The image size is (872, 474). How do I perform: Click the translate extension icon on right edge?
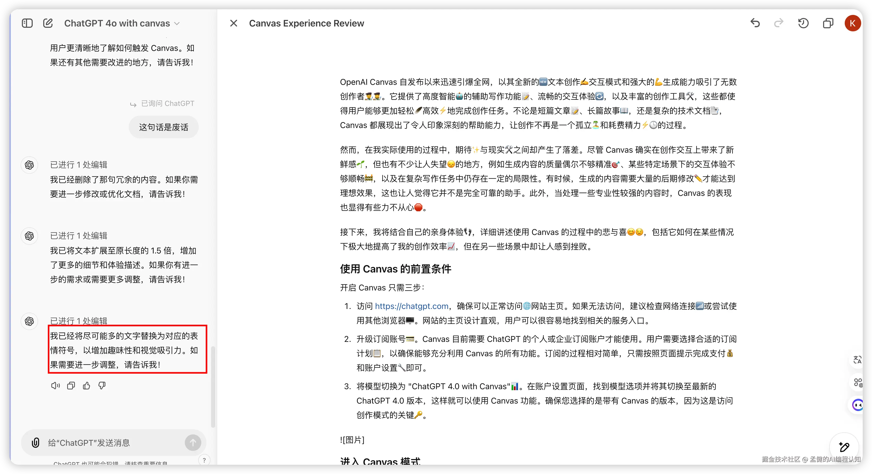pos(857,359)
